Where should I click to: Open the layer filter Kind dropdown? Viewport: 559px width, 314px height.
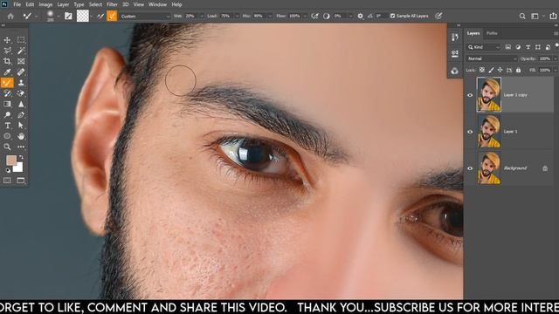(x=484, y=47)
